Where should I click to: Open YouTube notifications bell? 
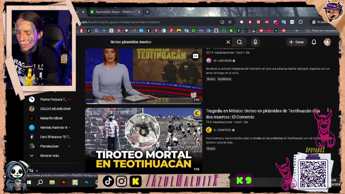click(x=314, y=42)
